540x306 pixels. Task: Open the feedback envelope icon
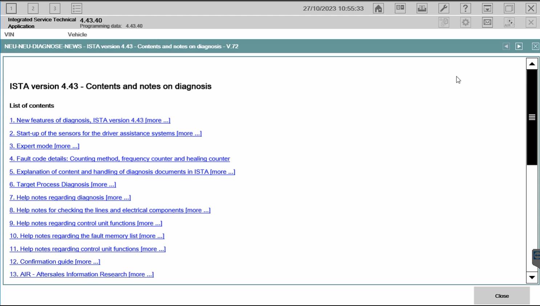pyautogui.click(x=487, y=23)
